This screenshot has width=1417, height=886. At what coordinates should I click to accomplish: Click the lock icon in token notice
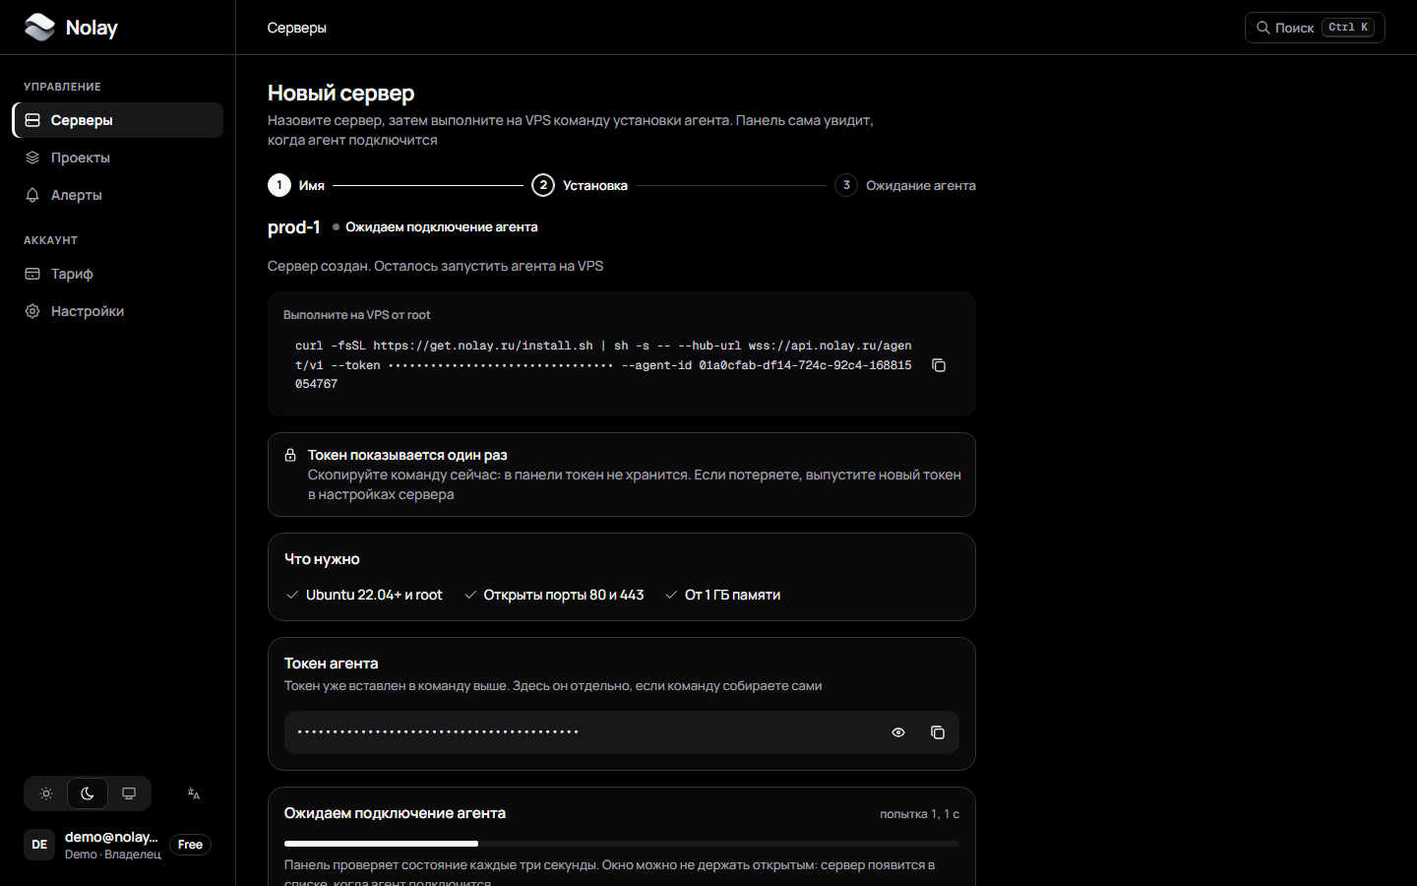coord(290,455)
